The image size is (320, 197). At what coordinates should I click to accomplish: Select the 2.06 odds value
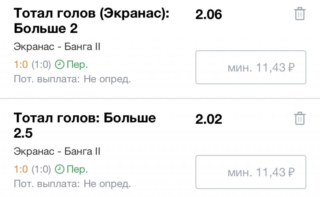(208, 15)
